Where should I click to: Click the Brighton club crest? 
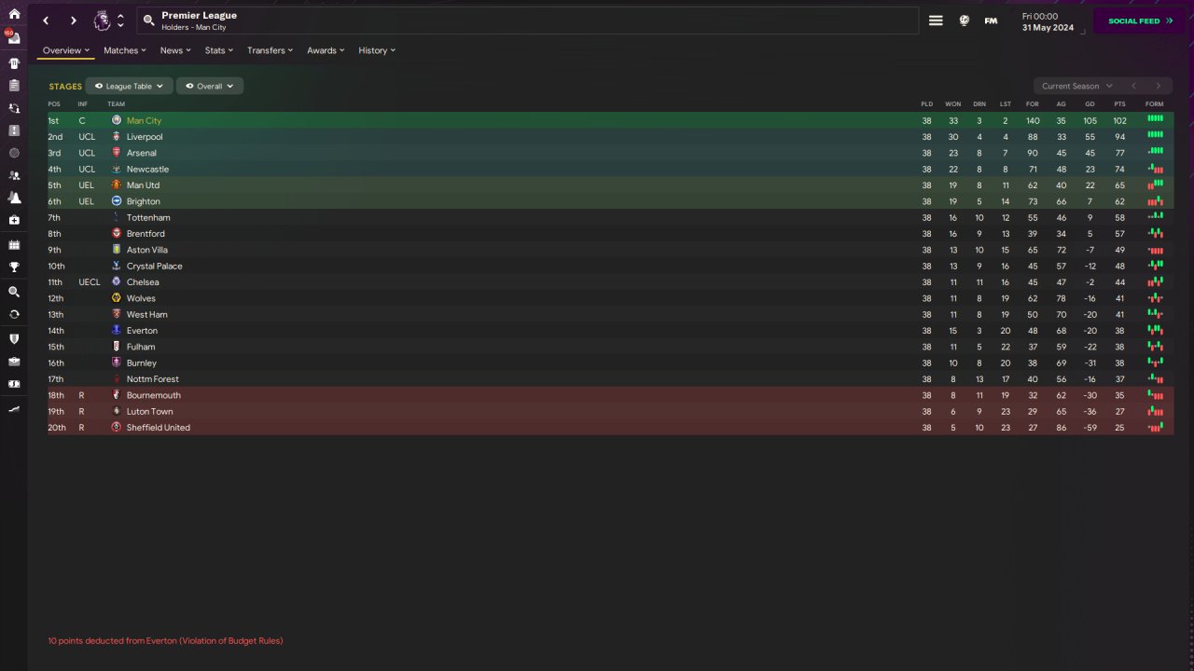click(x=117, y=201)
